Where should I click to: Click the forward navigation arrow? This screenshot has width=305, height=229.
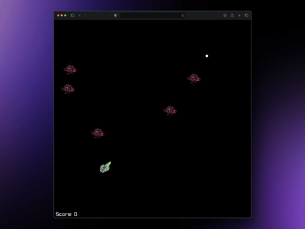pos(85,15)
